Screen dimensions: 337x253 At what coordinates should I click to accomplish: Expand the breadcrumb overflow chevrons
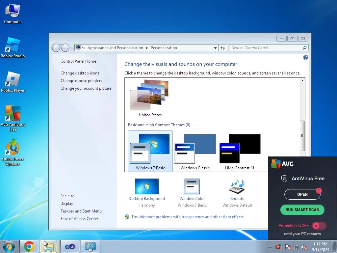click(84, 48)
